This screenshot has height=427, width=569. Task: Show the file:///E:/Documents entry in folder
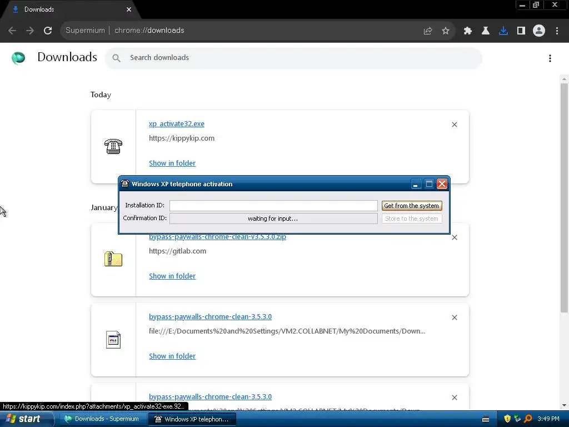coord(172,356)
